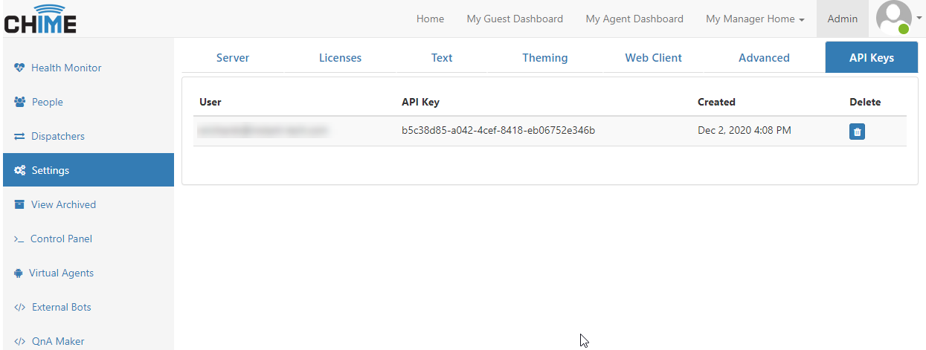Open the My Manager Home dropdown

755,19
